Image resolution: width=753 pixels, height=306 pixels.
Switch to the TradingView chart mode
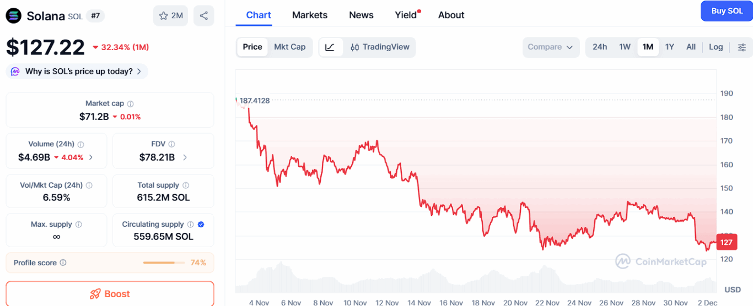(x=380, y=47)
